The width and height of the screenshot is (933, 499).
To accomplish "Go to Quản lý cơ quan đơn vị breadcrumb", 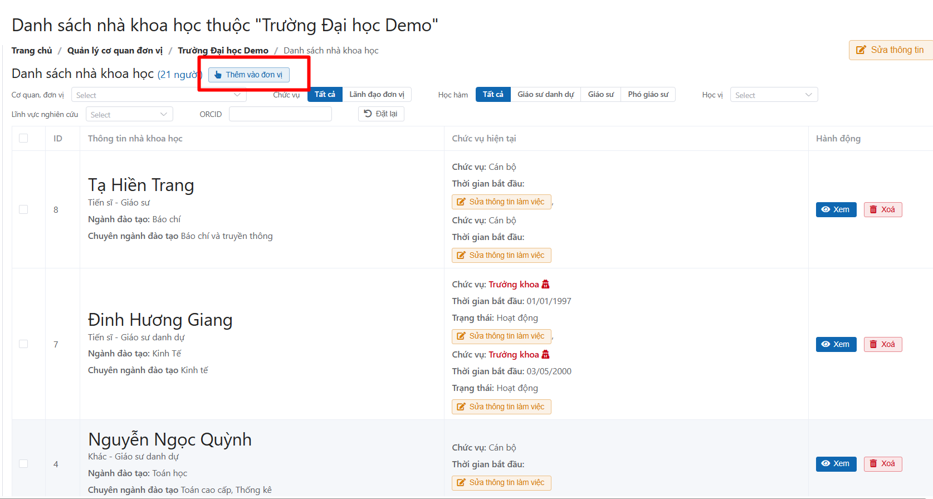I will (115, 51).
